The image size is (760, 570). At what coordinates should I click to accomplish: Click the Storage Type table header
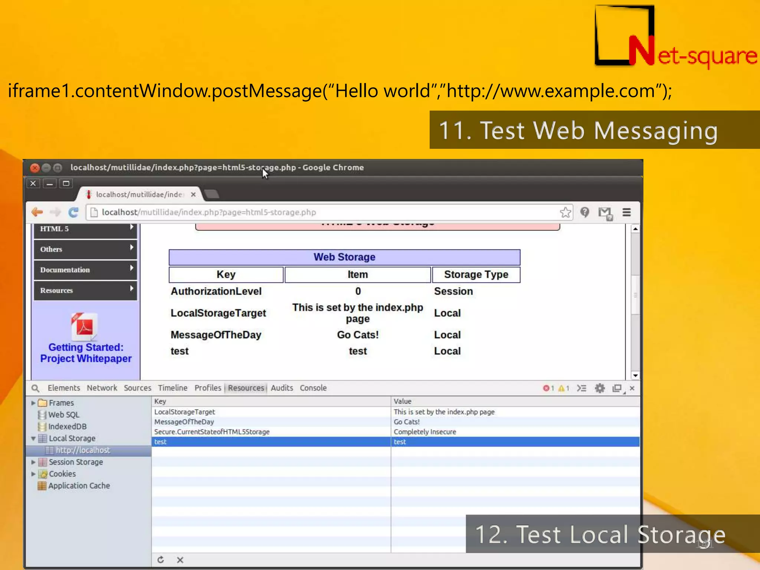coord(476,275)
